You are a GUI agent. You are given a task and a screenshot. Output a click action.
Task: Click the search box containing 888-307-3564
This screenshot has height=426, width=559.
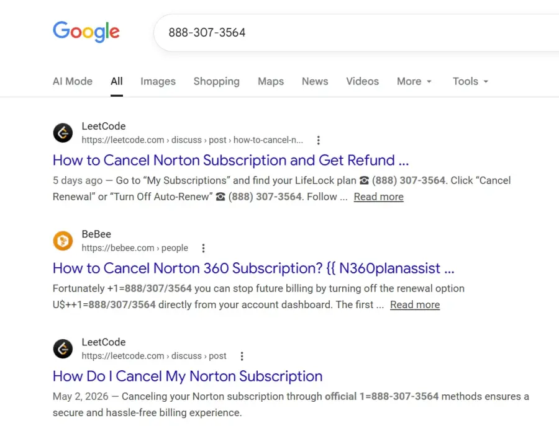click(357, 33)
